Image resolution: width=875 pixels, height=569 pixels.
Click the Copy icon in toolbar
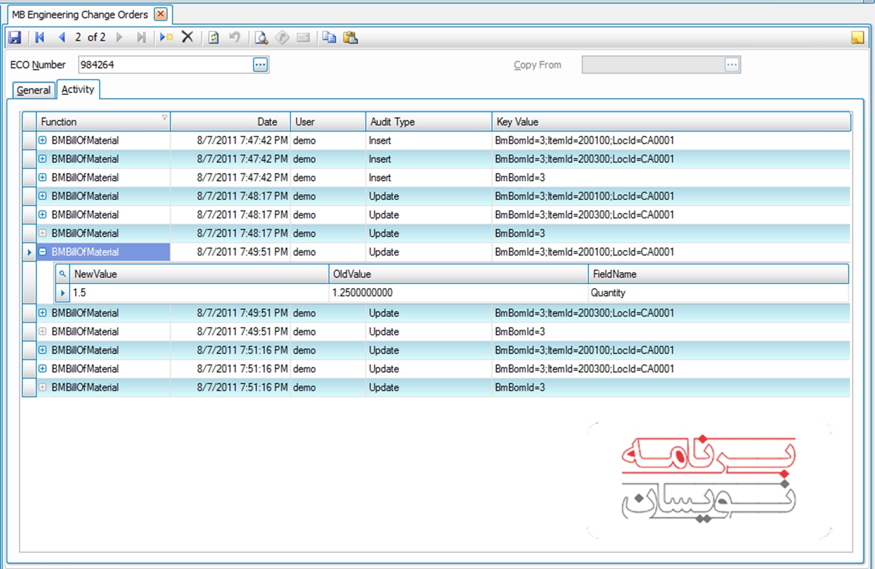[x=329, y=38]
